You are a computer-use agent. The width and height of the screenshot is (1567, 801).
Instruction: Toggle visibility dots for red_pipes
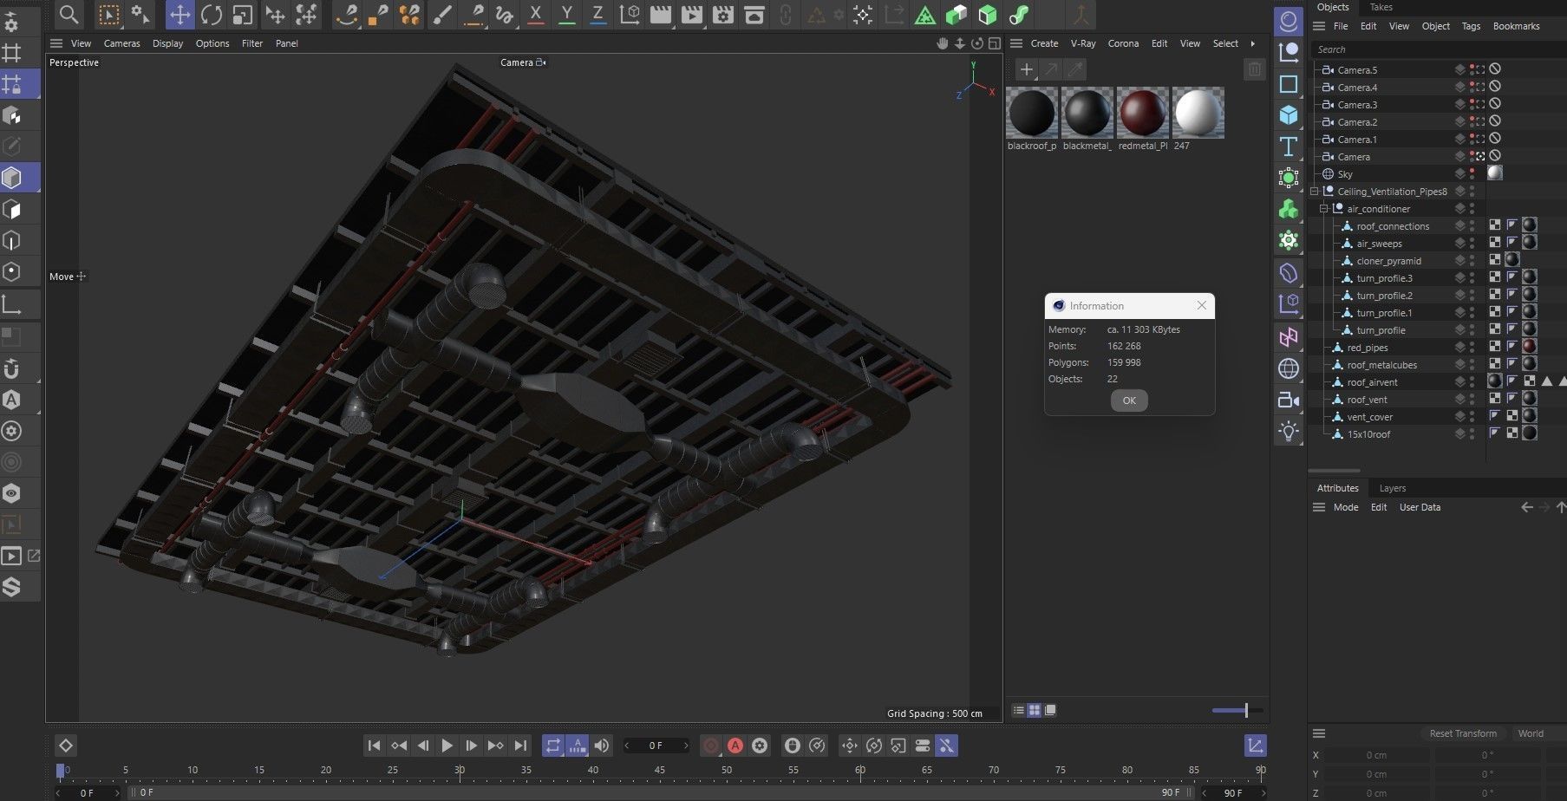[x=1472, y=348]
